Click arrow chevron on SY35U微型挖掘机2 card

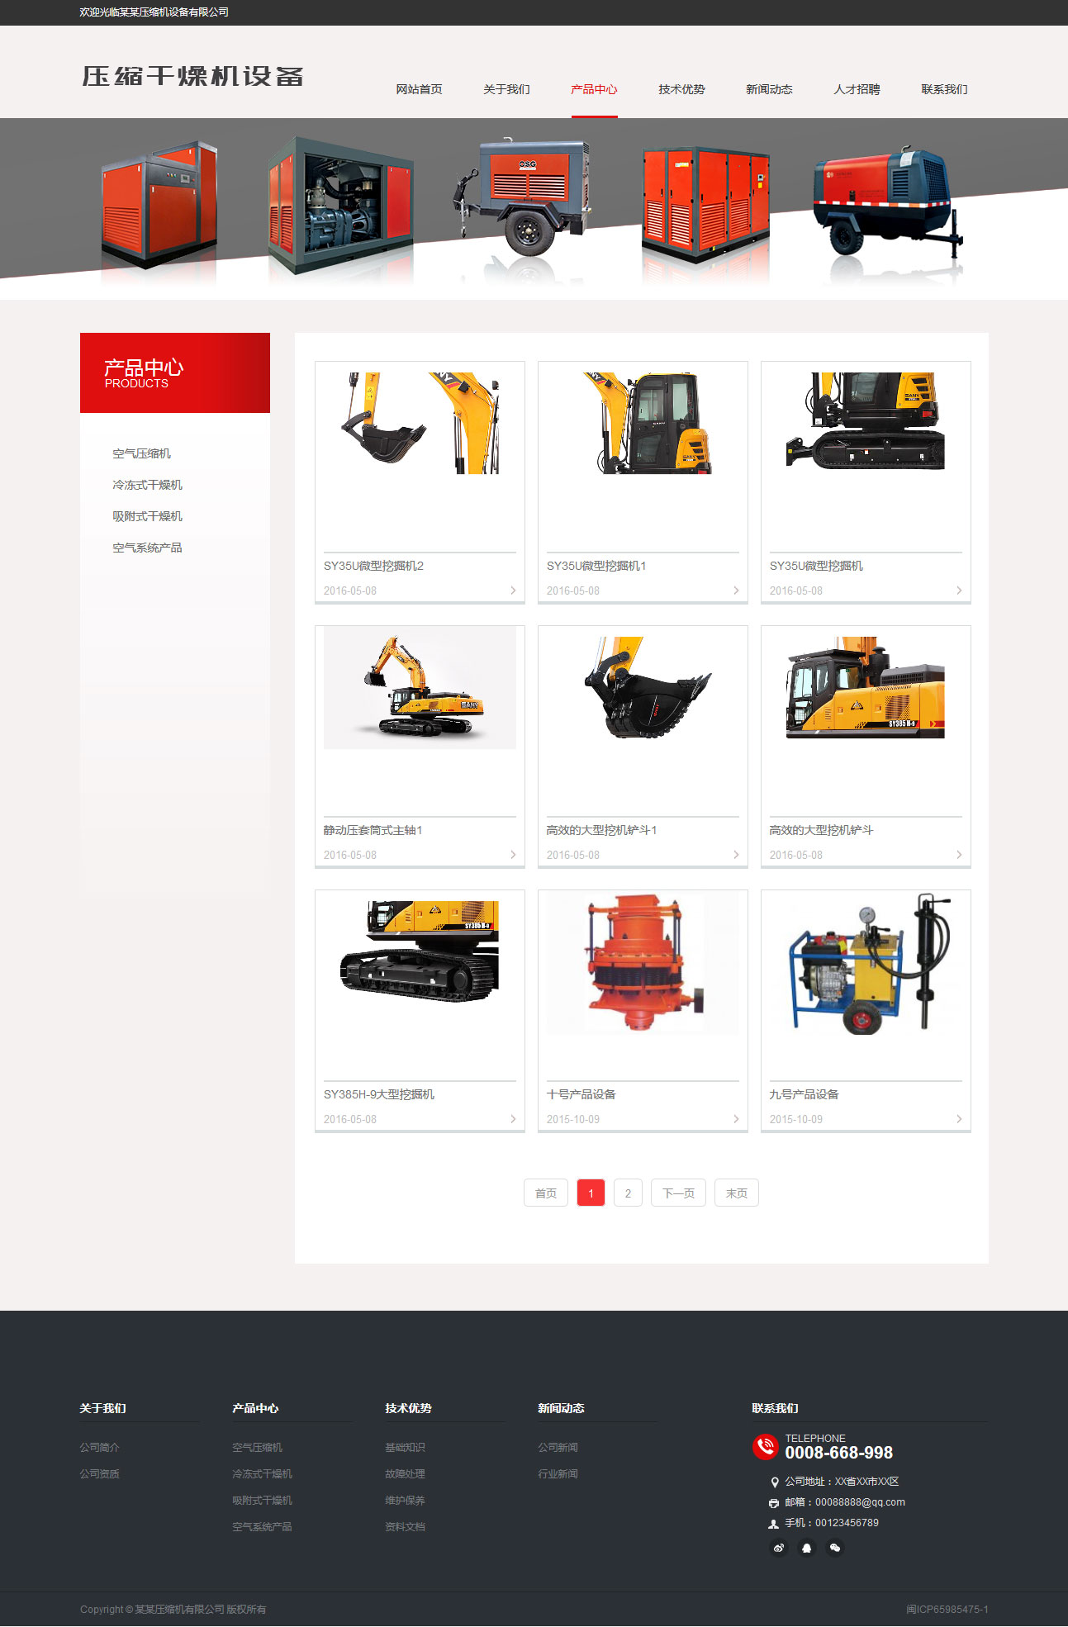click(513, 591)
